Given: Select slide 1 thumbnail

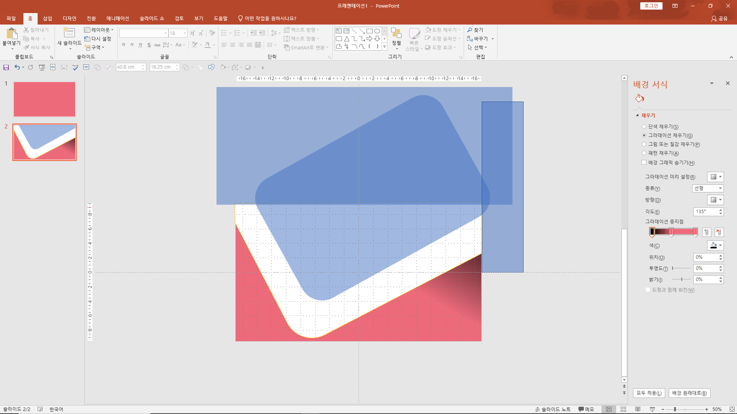Looking at the screenshot, I should click(x=45, y=99).
